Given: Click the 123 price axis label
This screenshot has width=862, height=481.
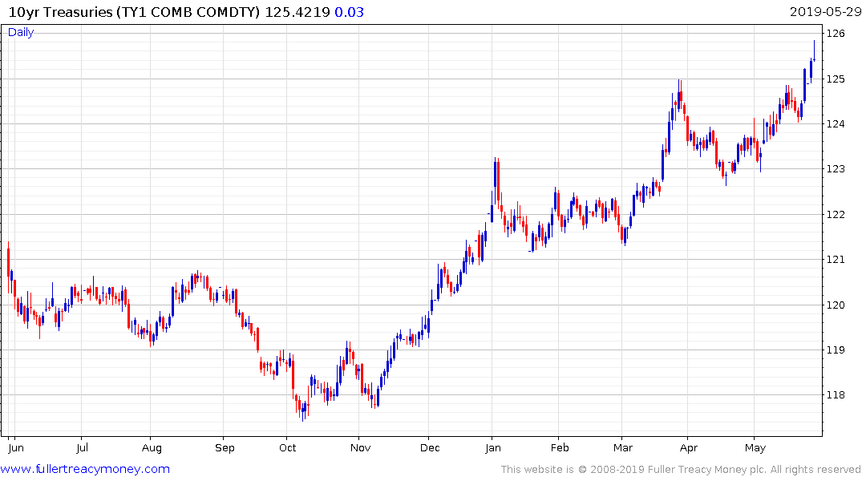Looking at the screenshot, I should tap(836, 169).
